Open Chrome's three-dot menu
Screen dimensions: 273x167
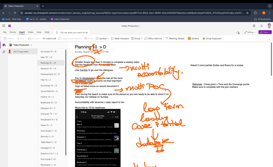point(269,13)
